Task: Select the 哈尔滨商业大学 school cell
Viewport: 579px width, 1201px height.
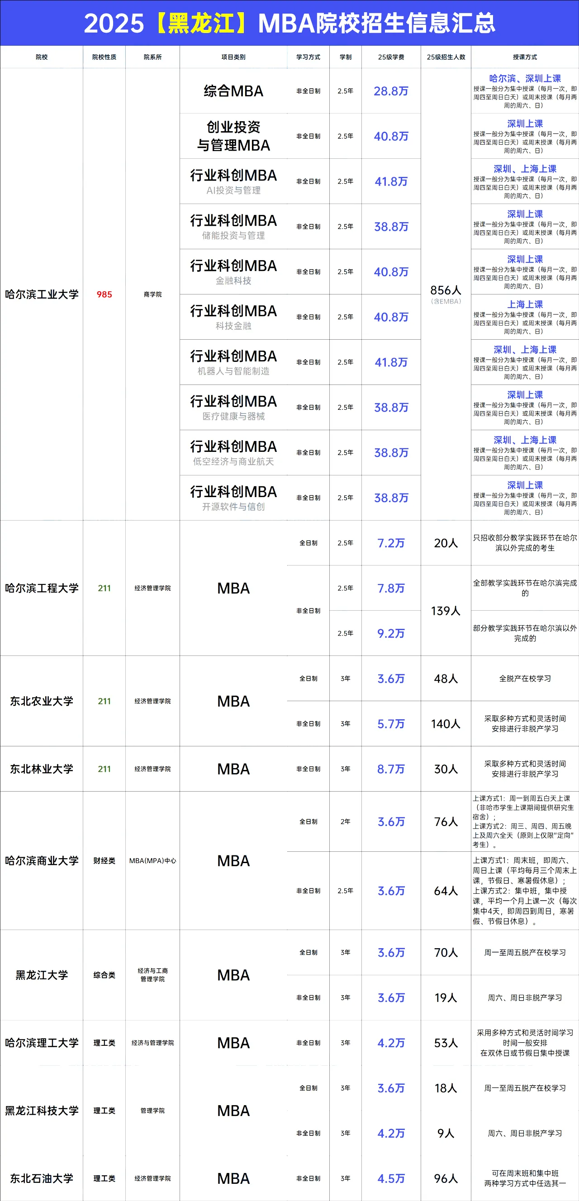Action: point(42,861)
